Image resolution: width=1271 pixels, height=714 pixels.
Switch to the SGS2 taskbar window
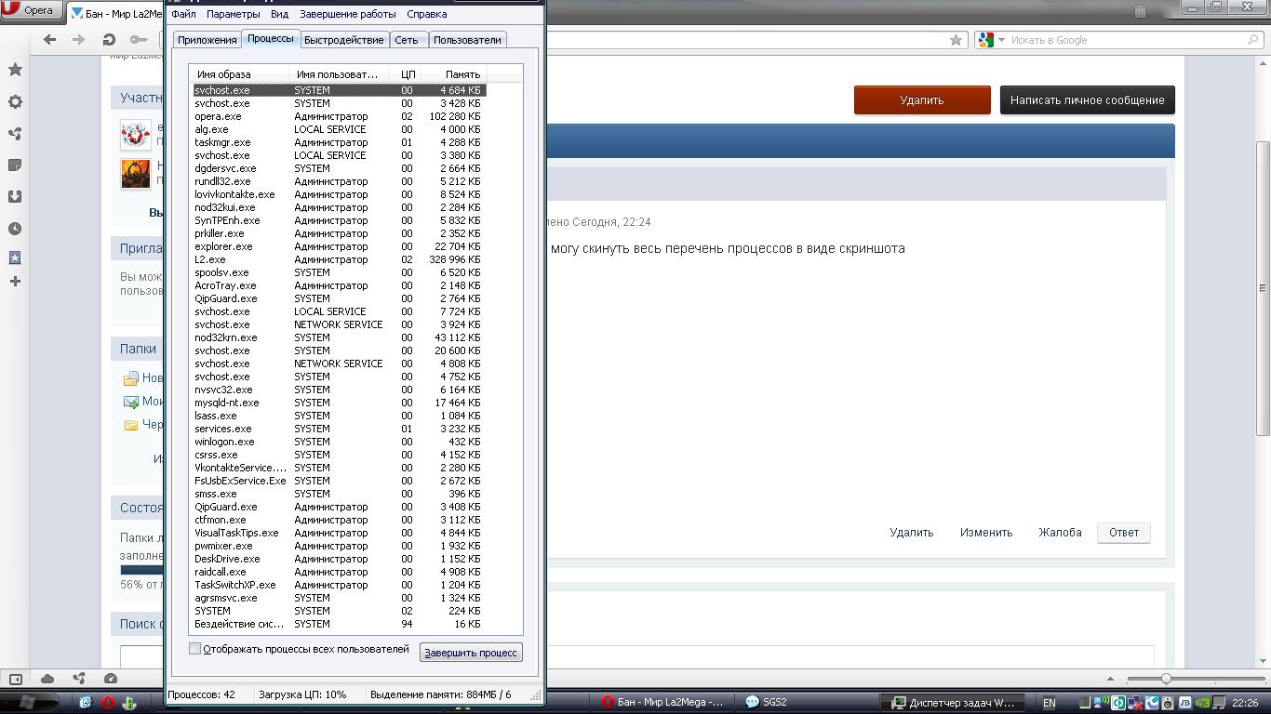coord(806,703)
